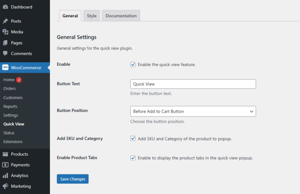
Task: Open the Documentation tab
Action: point(121,16)
